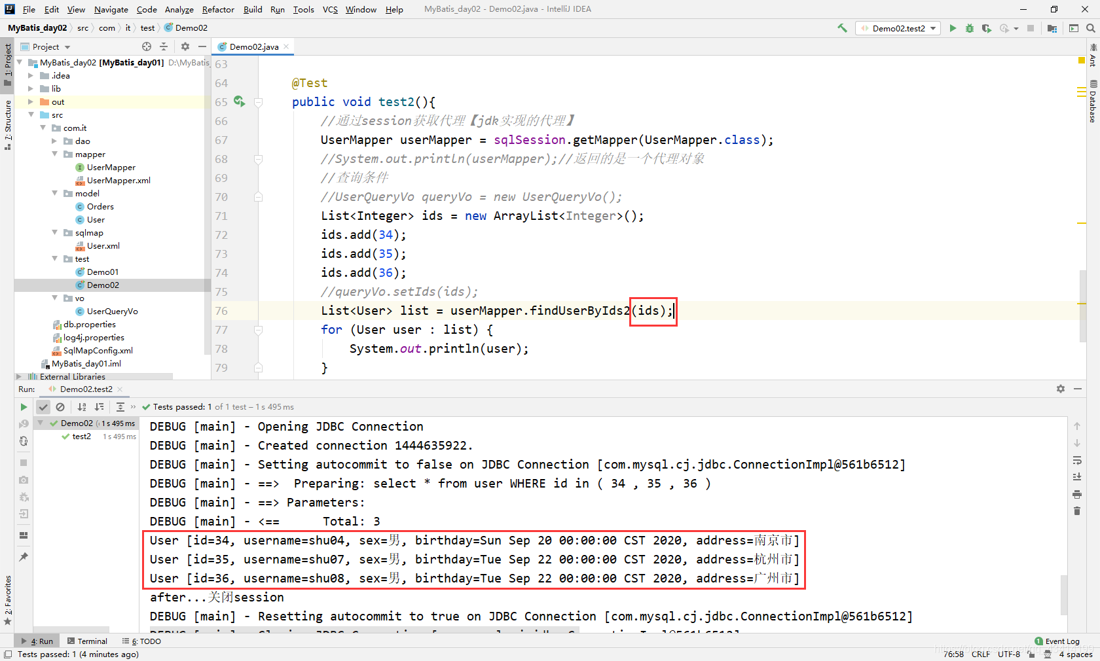The height and width of the screenshot is (661, 1100).
Task: Hide Run tool window minus icon
Action: pyautogui.click(x=1078, y=389)
